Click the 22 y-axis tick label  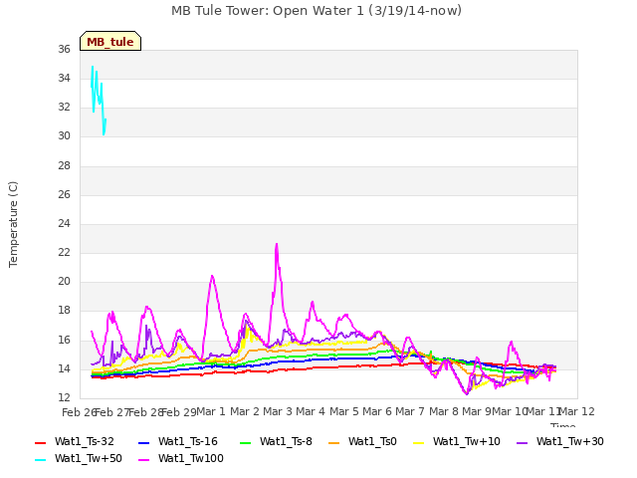coord(64,252)
